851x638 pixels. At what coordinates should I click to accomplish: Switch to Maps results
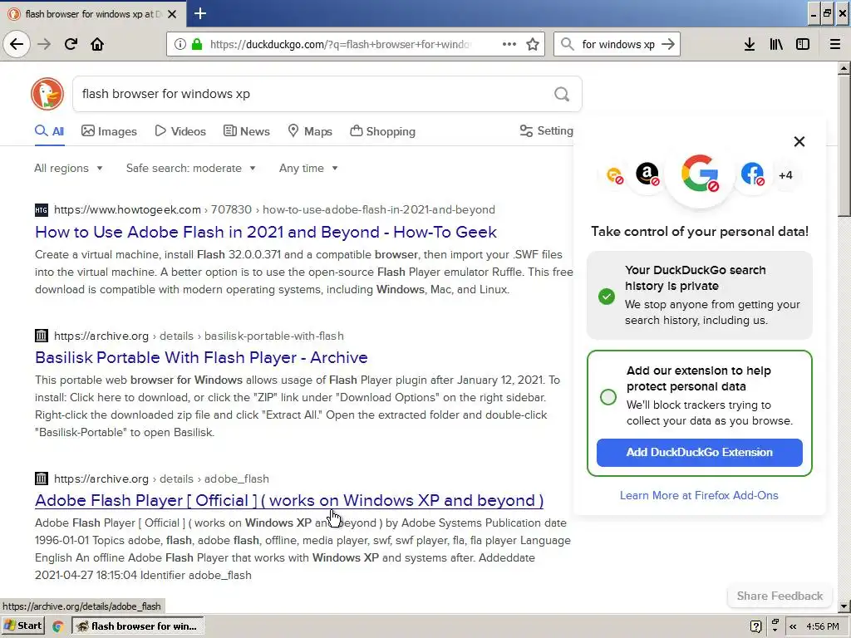[309, 131]
